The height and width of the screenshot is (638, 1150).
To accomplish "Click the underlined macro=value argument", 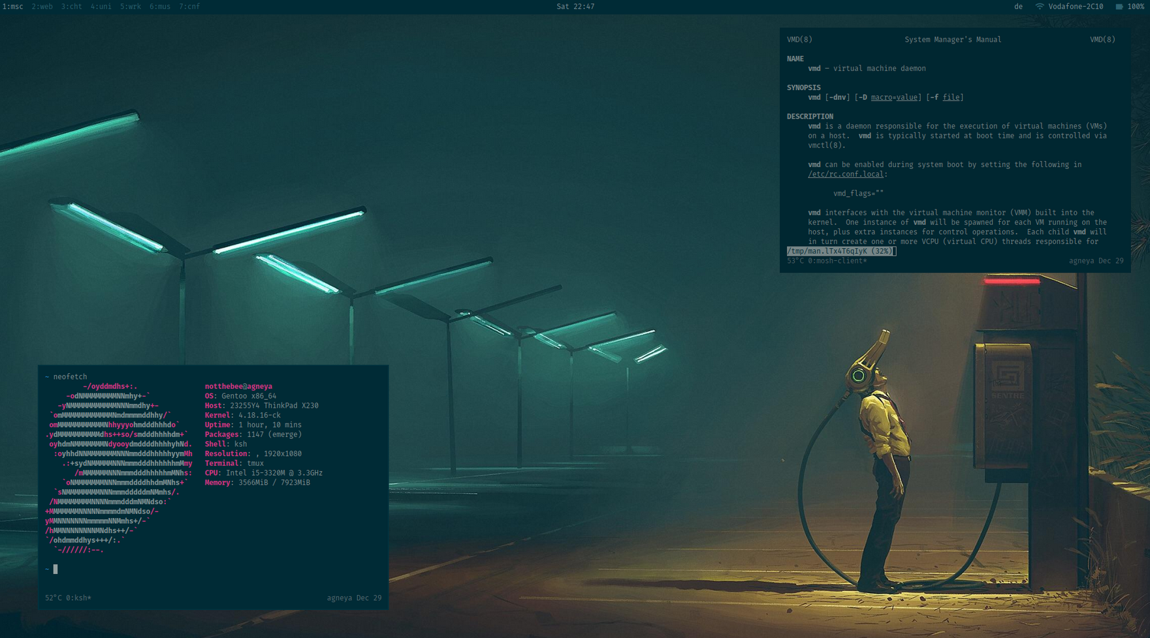I will pos(894,98).
